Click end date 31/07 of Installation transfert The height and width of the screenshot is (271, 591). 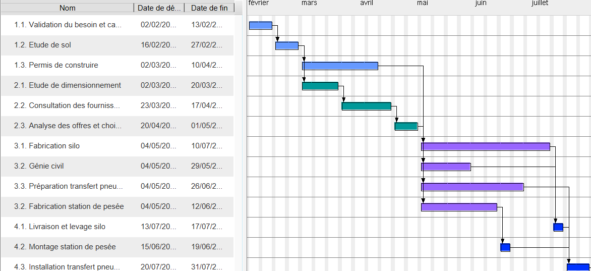tap(207, 267)
